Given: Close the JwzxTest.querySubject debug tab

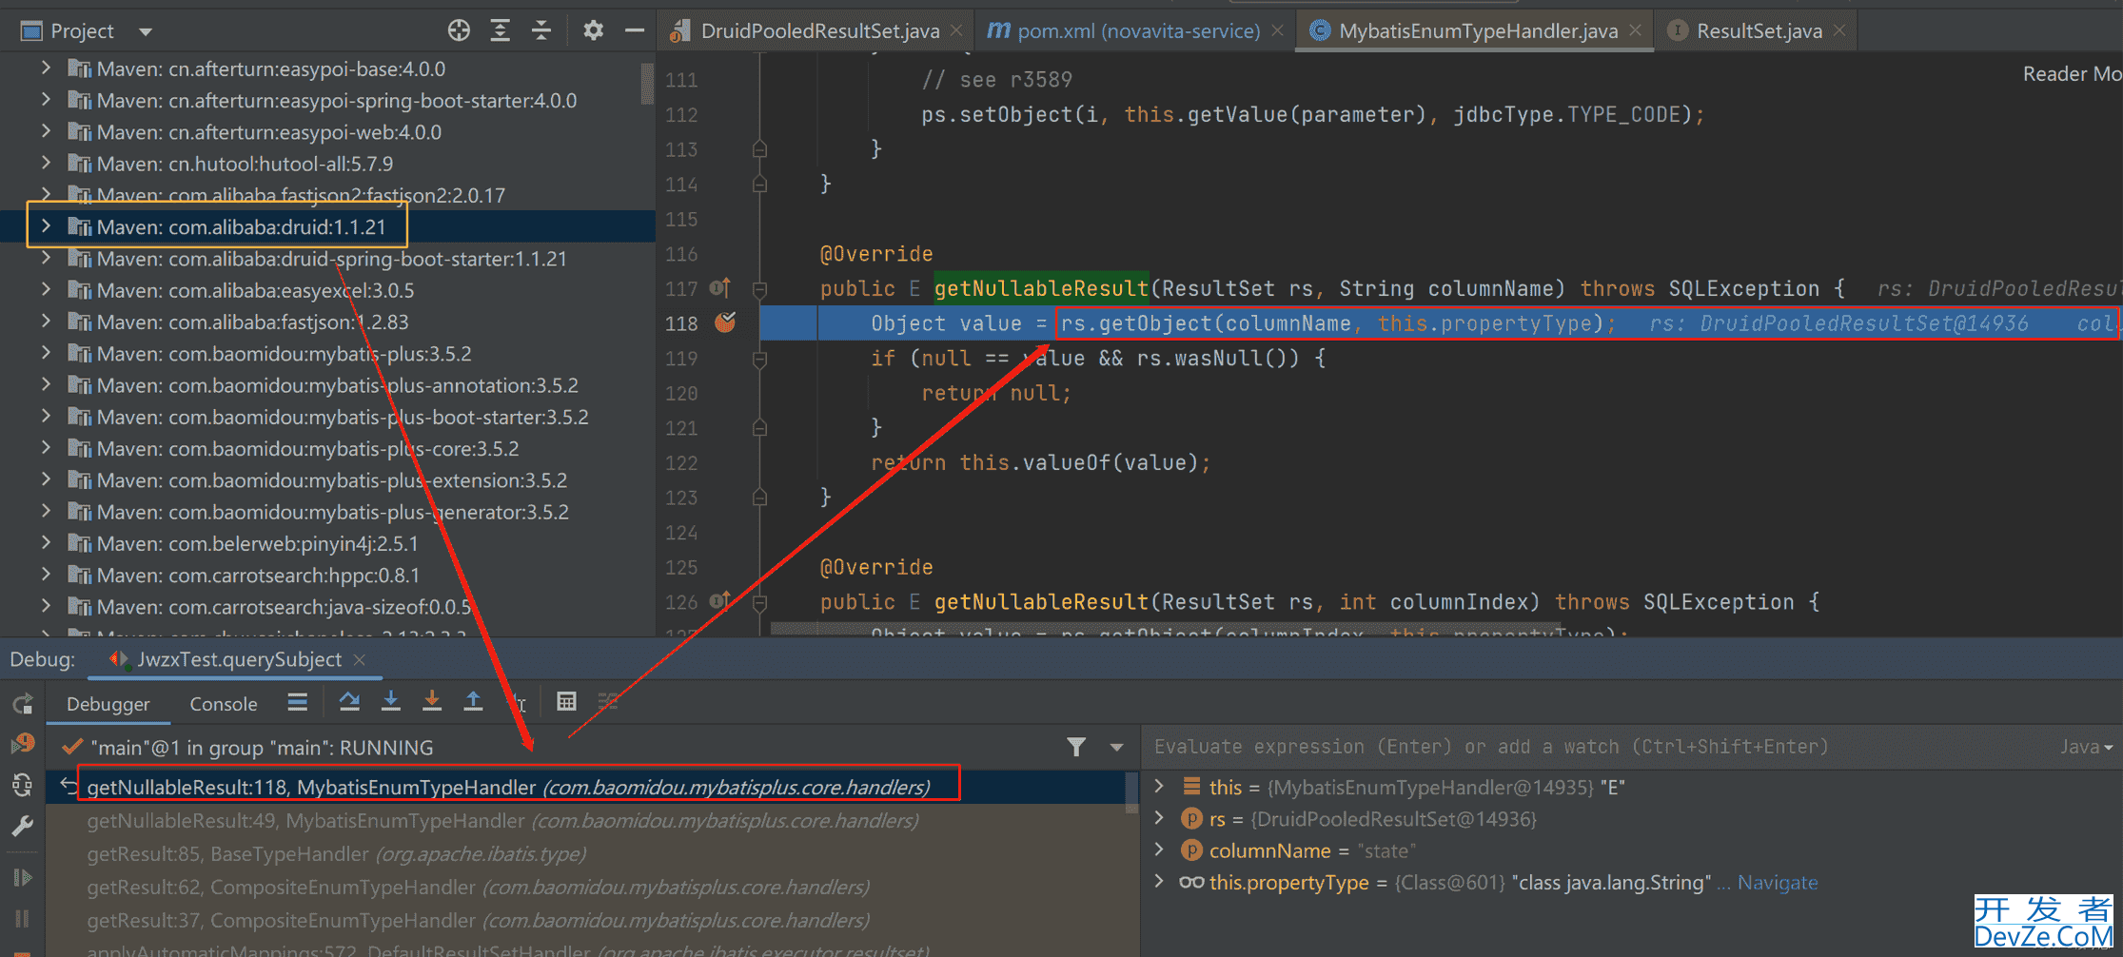Looking at the screenshot, I should tap(359, 659).
